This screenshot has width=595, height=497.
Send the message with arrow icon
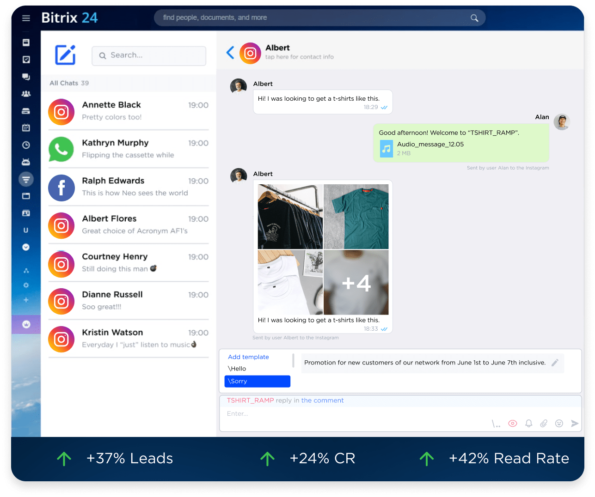click(575, 424)
